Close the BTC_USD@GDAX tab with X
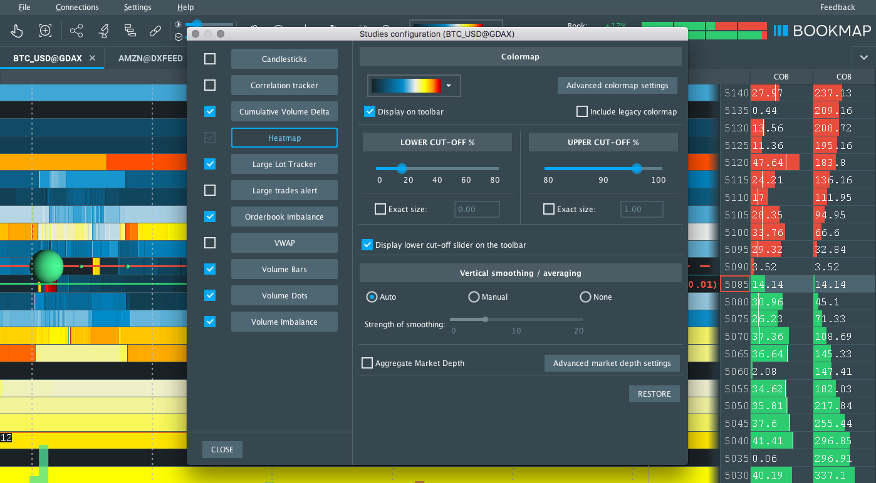The width and height of the screenshot is (876, 483). 93,58
